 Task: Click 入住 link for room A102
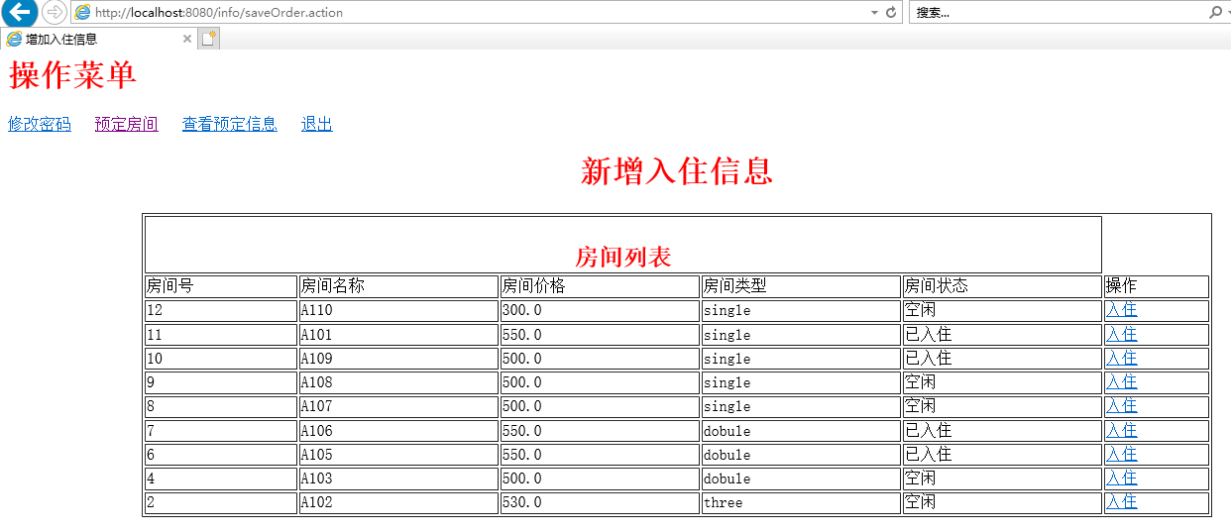tap(1121, 501)
